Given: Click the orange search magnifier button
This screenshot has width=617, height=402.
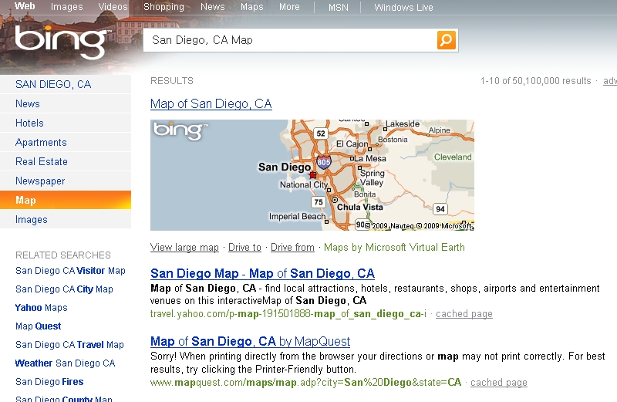Looking at the screenshot, I should [x=447, y=40].
